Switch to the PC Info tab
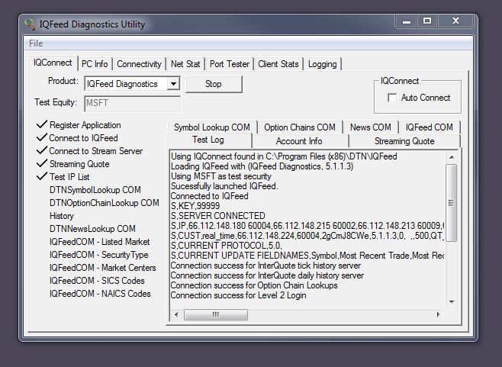The width and height of the screenshot is (502, 367). (x=95, y=64)
